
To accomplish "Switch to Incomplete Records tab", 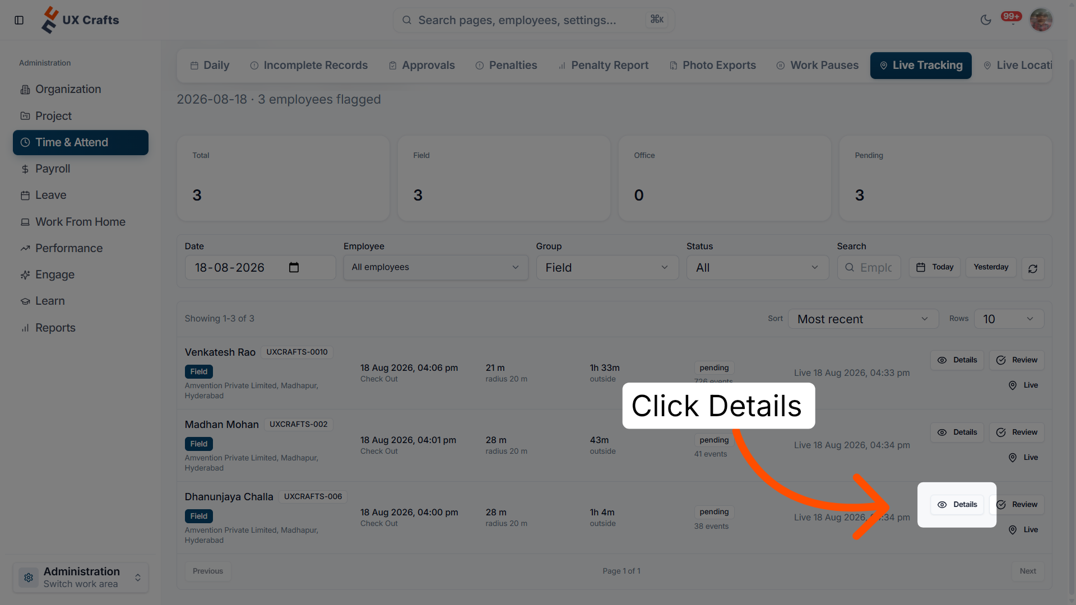I will [x=309, y=66].
